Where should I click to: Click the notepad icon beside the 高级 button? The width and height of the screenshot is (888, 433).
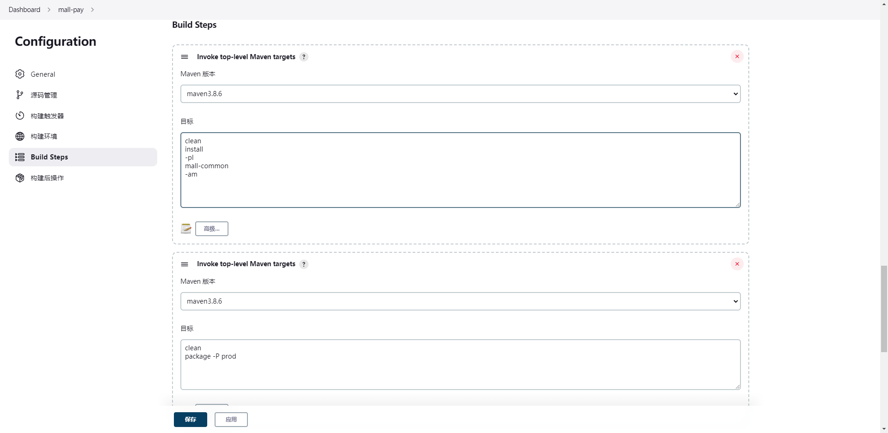(186, 229)
